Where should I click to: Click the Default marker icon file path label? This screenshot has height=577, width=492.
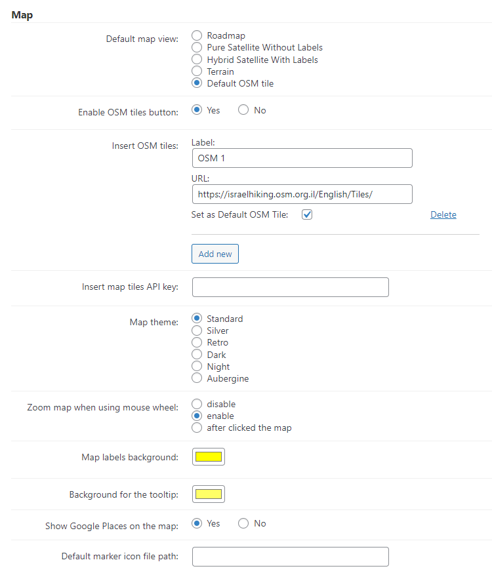click(x=120, y=556)
